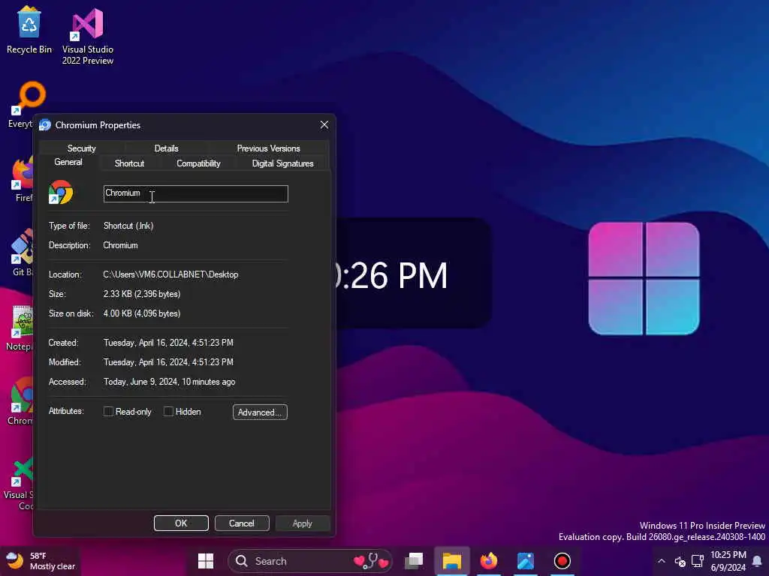Viewport: 769px width, 576px height.
Task: Switch to the Digital Signatures tab
Action: pos(282,163)
